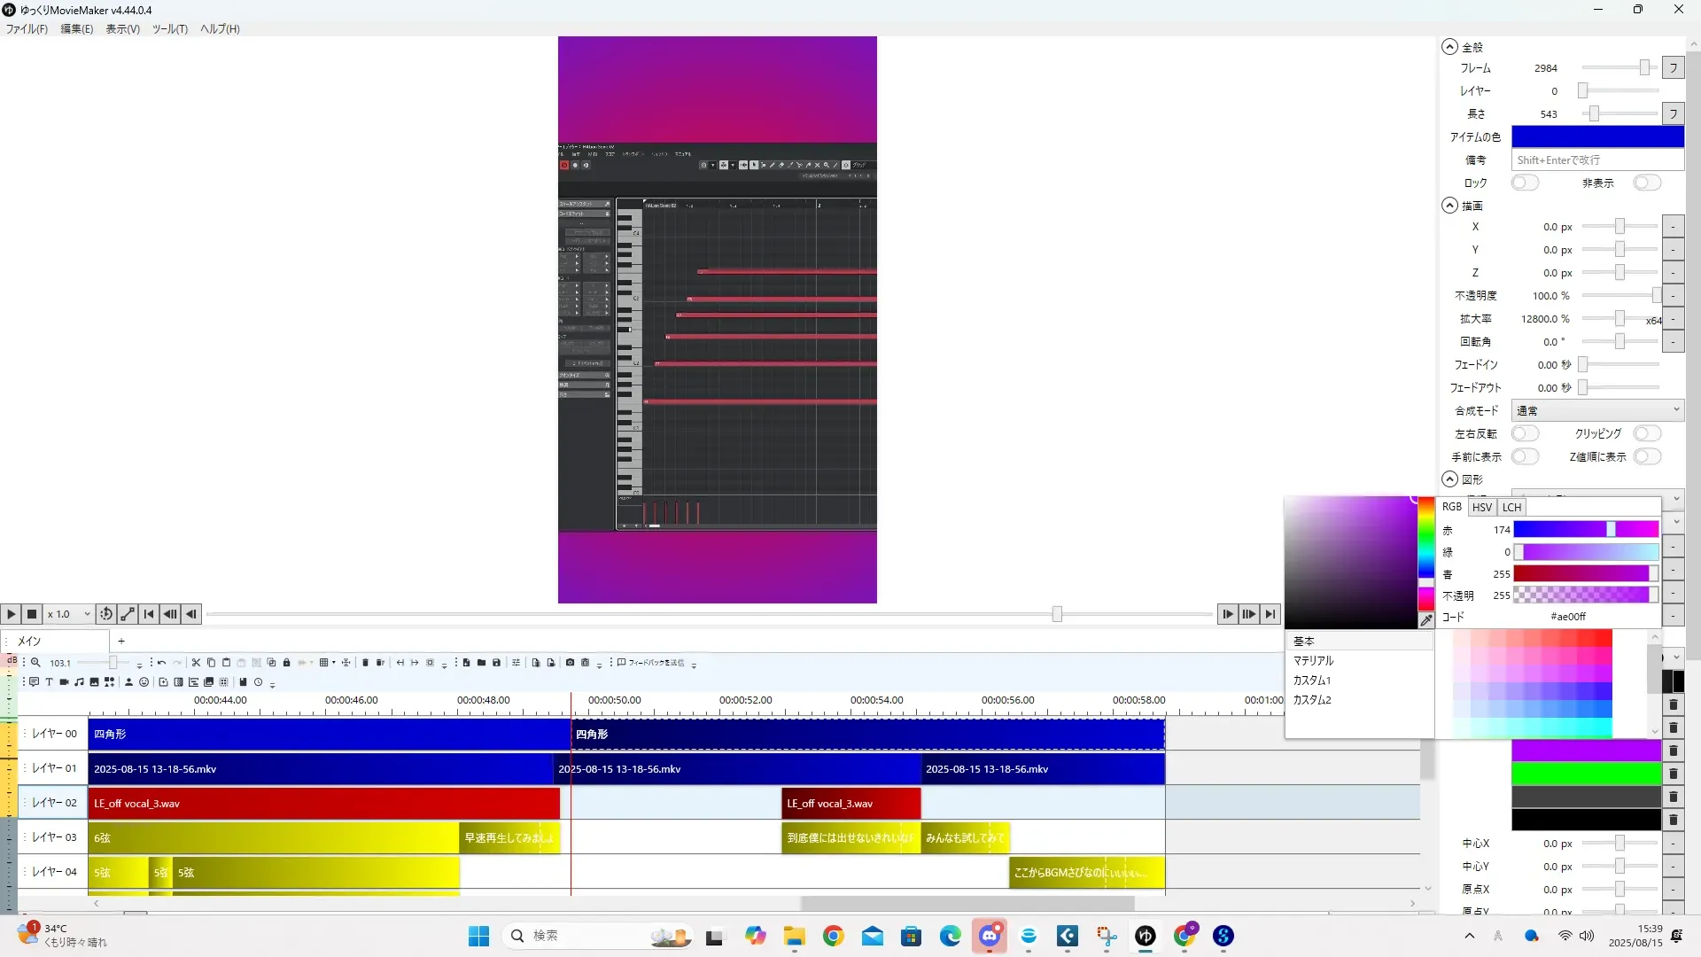Click the アイテムの色 blue swatch
Image resolution: width=1701 pixels, height=957 pixels.
pos(1596,136)
